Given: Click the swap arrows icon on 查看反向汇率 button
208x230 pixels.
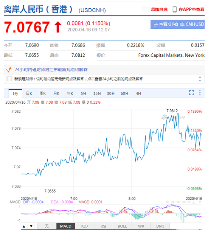Looking at the screenshot, I should pyautogui.click(x=156, y=25).
